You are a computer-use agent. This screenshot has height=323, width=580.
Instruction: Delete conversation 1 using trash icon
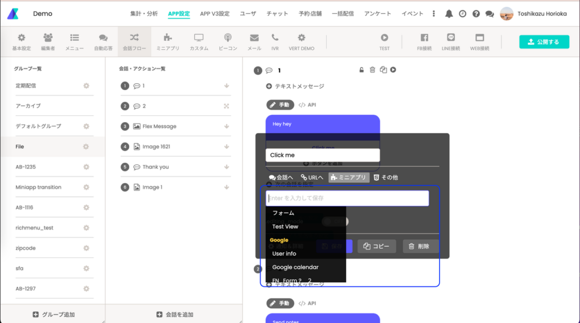coord(372,70)
